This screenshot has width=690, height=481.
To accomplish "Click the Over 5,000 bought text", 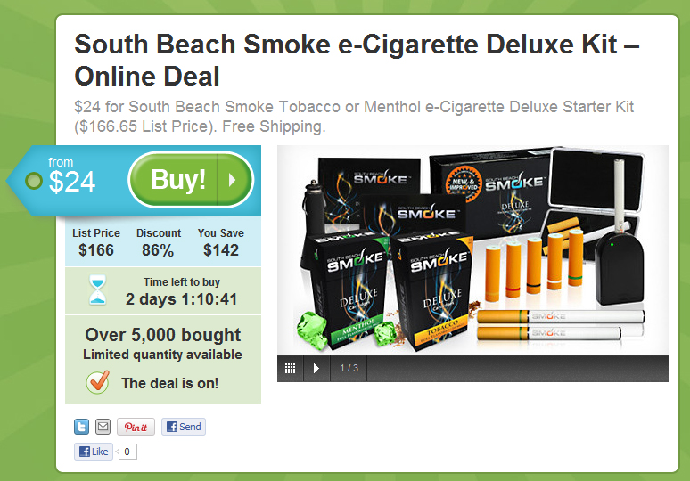I will click(x=163, y=335).
